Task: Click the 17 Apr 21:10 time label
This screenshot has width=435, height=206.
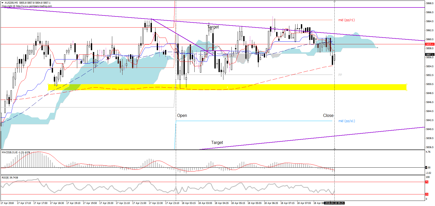Action: (123, 203)
